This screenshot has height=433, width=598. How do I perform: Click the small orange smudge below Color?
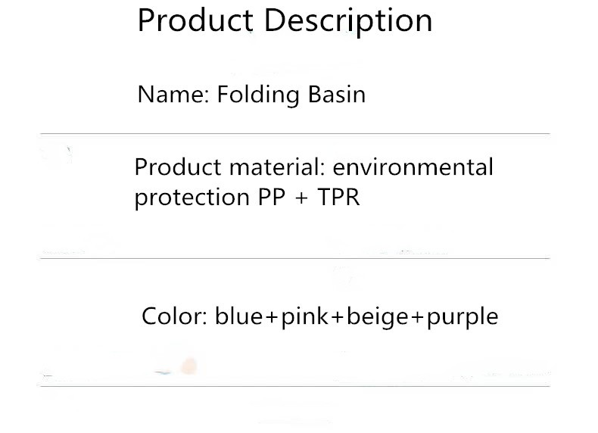click(188, 366)
